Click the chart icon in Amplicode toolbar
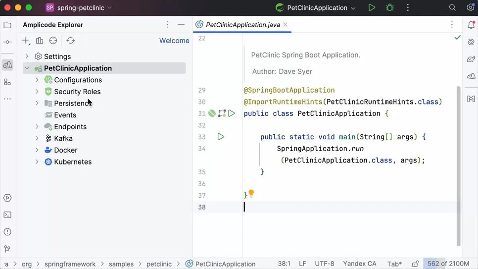The width and height of the screenshot is (478, 269). [40, 41]
